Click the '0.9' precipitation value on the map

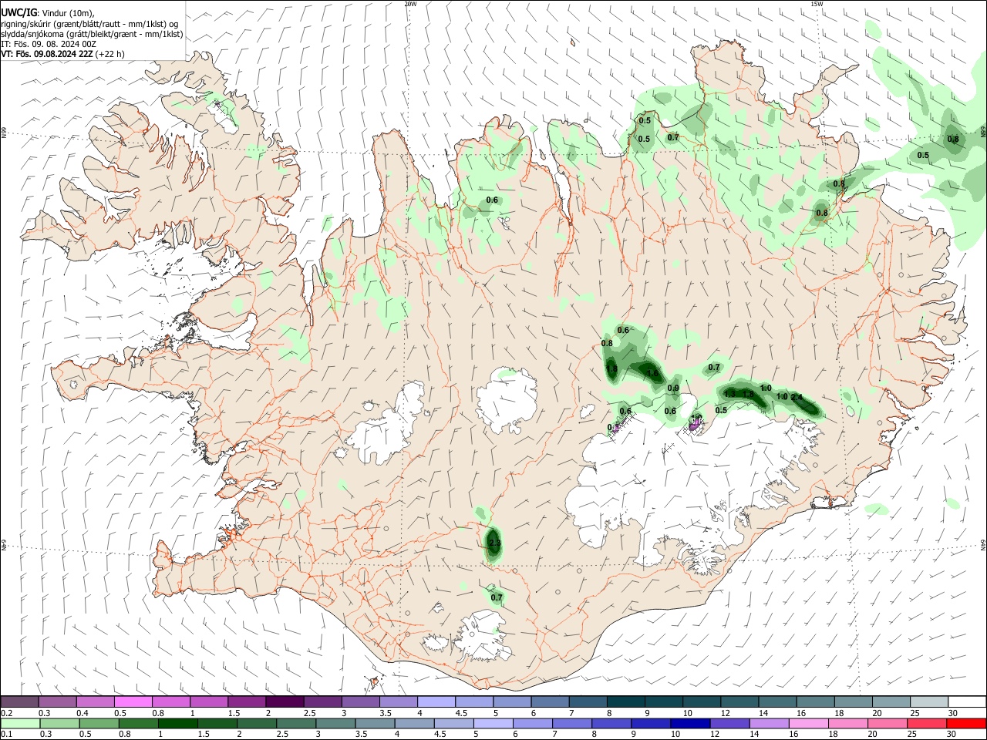(x=673, y=388)
